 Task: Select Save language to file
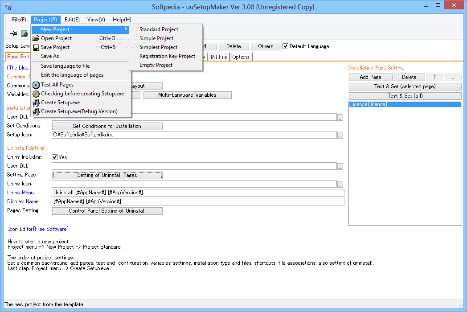(x=80, y=66)
